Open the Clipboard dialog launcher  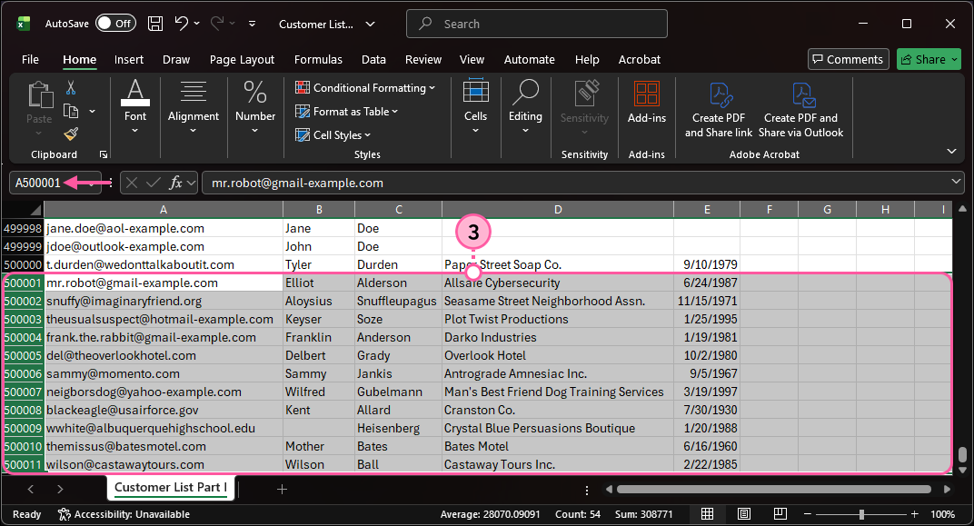pyautogui.click(x=103, y=154)
